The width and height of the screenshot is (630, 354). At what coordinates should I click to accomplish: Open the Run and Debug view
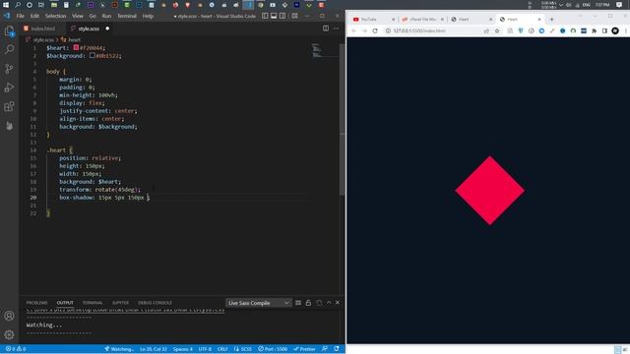[x=9, y=88]
